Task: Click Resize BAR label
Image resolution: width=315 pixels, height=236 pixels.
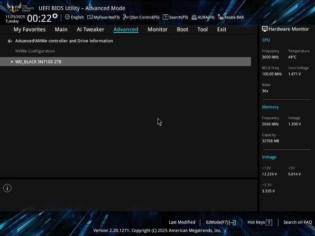Action: click(x=234, y=17)
